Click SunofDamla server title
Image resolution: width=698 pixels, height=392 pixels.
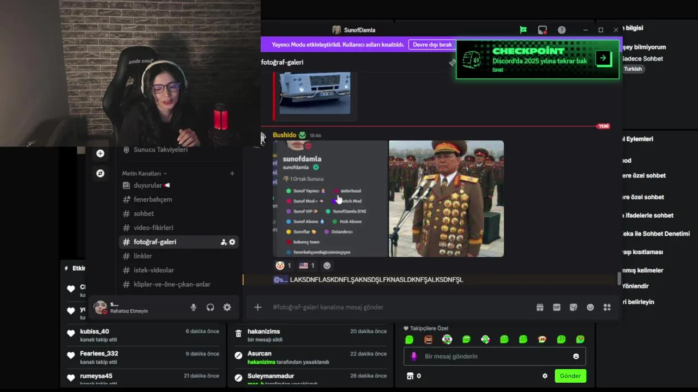click(359, 30)
